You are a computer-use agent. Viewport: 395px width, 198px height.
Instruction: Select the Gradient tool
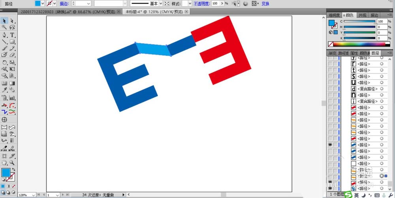tap(12, 83)
